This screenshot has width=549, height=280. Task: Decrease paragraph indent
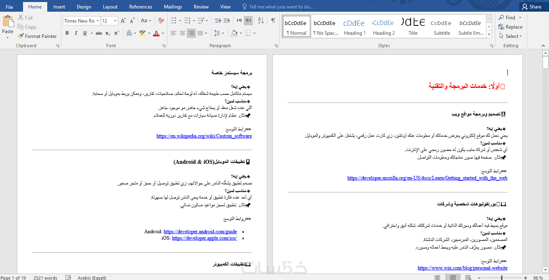pyautogui.click(x=218, y=21)
